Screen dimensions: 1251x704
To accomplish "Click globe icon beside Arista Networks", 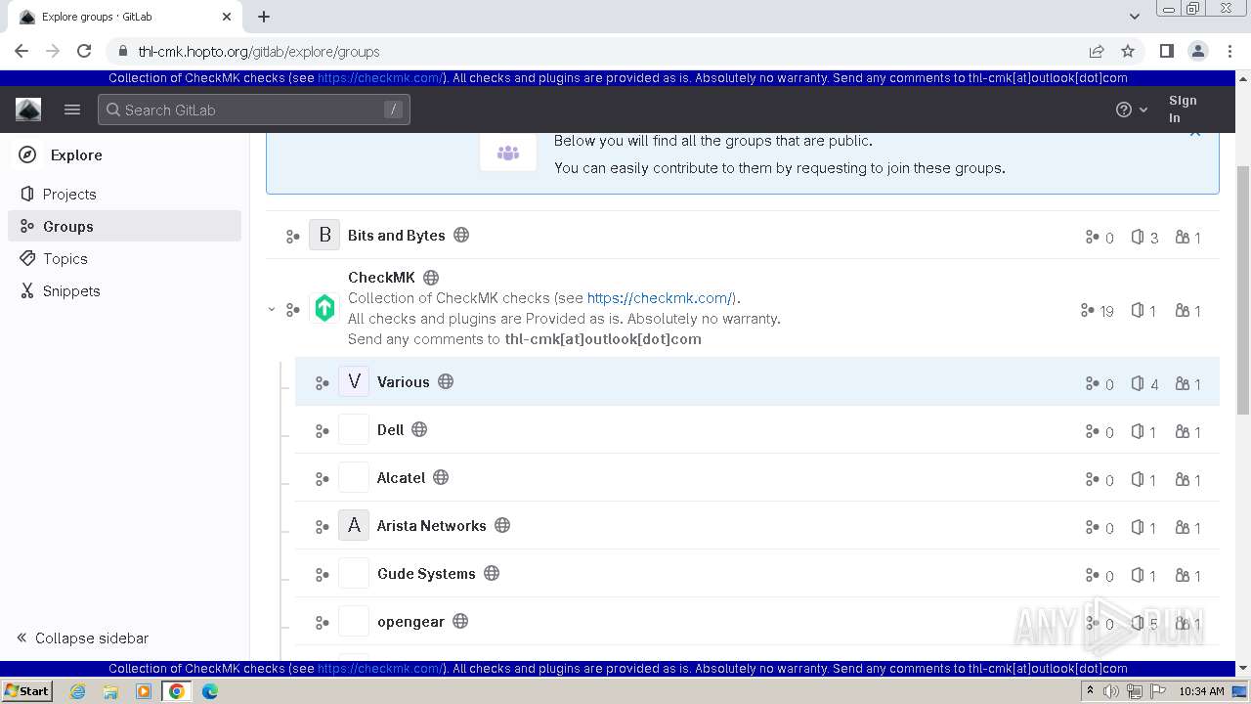I will pos(502,525).
